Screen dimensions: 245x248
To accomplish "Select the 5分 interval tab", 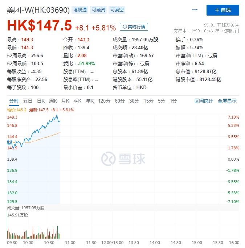I will pos(162,101).
